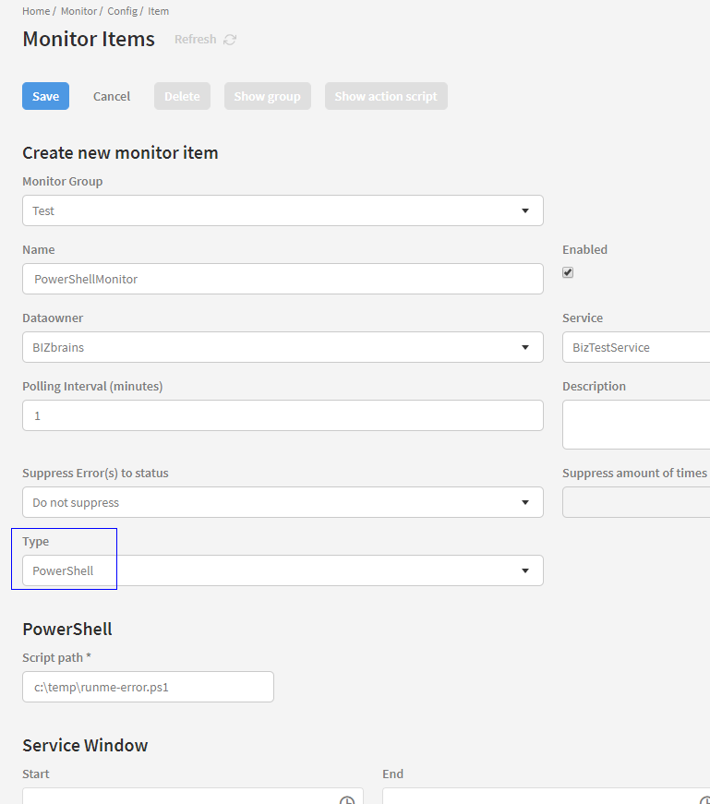Uncheck the Enabled checkbox

coord(568,272)
